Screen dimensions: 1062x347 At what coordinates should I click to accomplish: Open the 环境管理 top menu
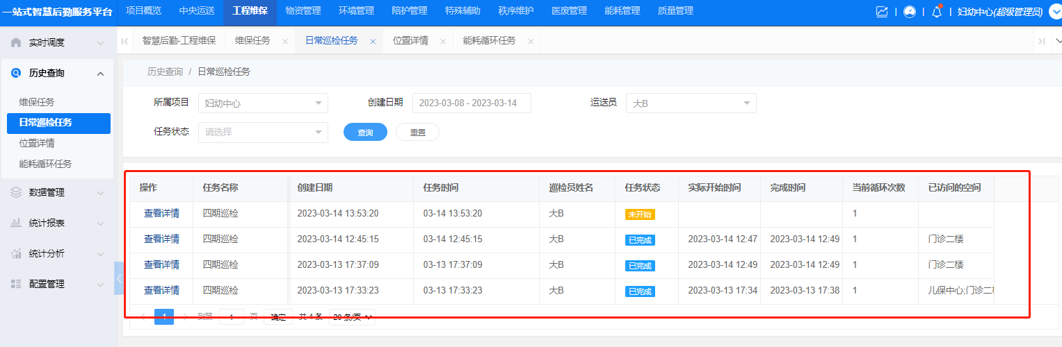click(356, 11)
